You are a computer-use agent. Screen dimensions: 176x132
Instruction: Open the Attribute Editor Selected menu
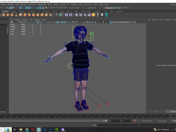tap(155, 20)
